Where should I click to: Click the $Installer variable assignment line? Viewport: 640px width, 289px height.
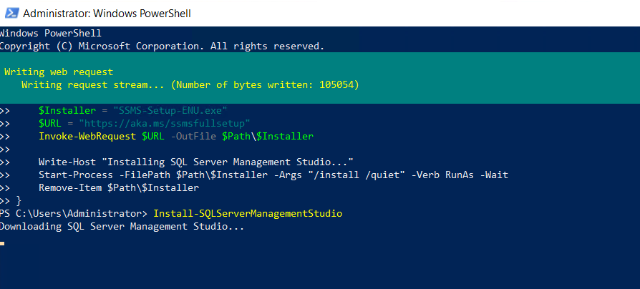[132, 110]
